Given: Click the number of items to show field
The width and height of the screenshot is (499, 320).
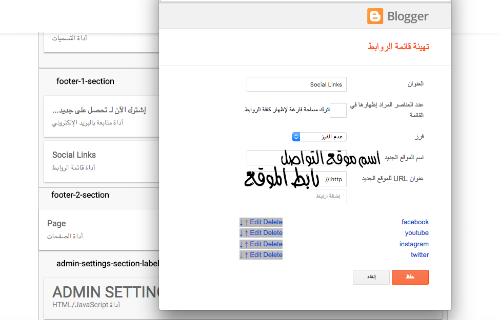Looking at the screenshot, I should pos(338,110).
